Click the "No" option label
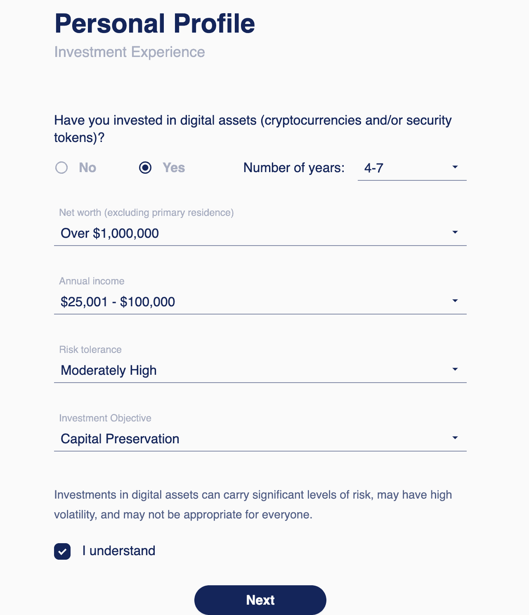 click(x=87, y=168)
